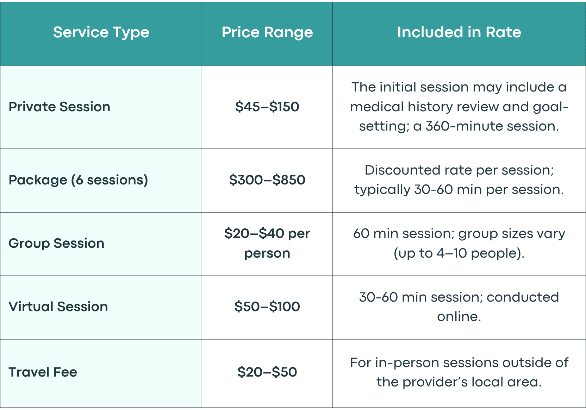The height and width of the screenshot is (410, 586).
Task: Click the $20–$40 per person price
Action: (267, 243)
